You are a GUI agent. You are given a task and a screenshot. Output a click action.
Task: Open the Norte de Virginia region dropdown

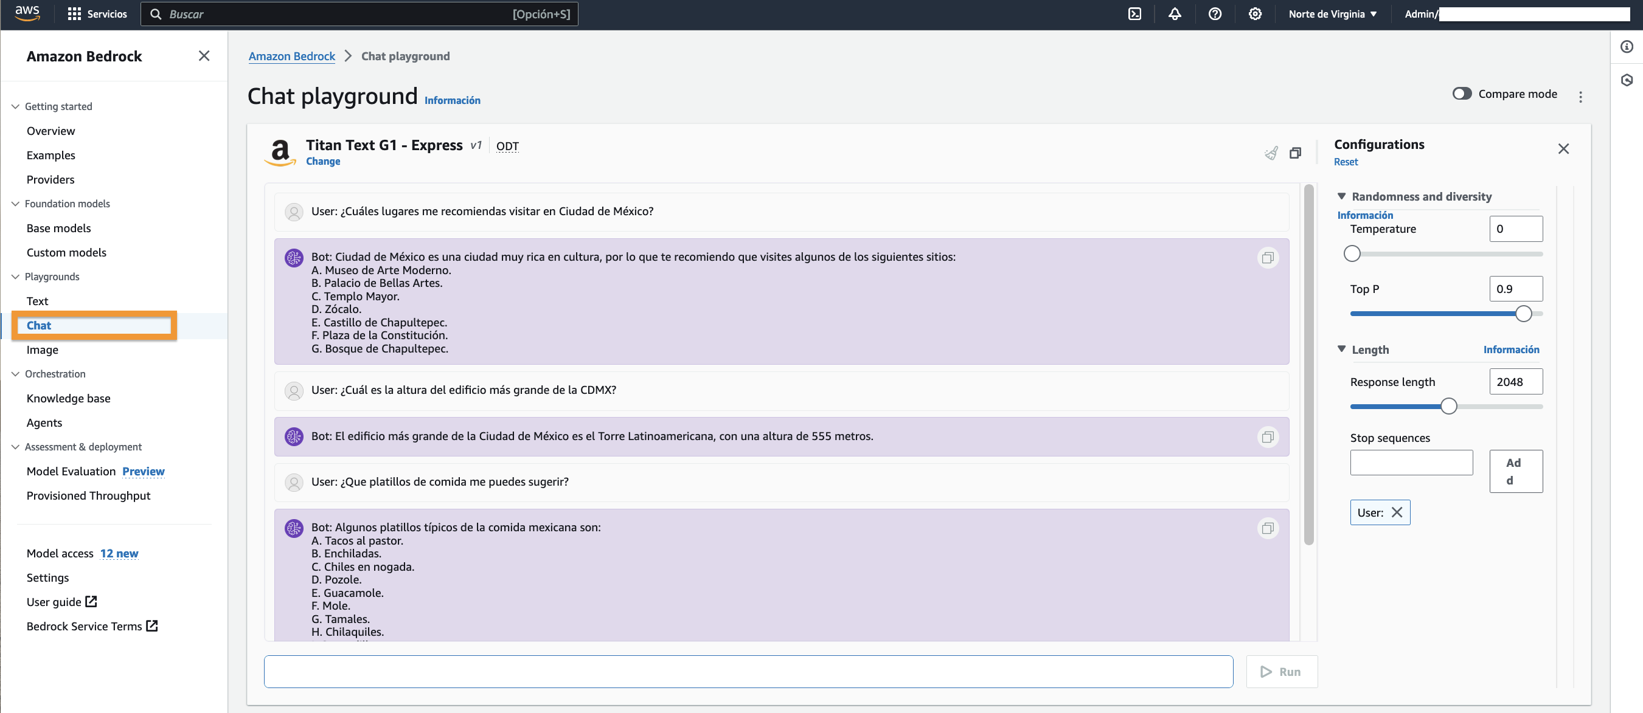pos(1332,14)
